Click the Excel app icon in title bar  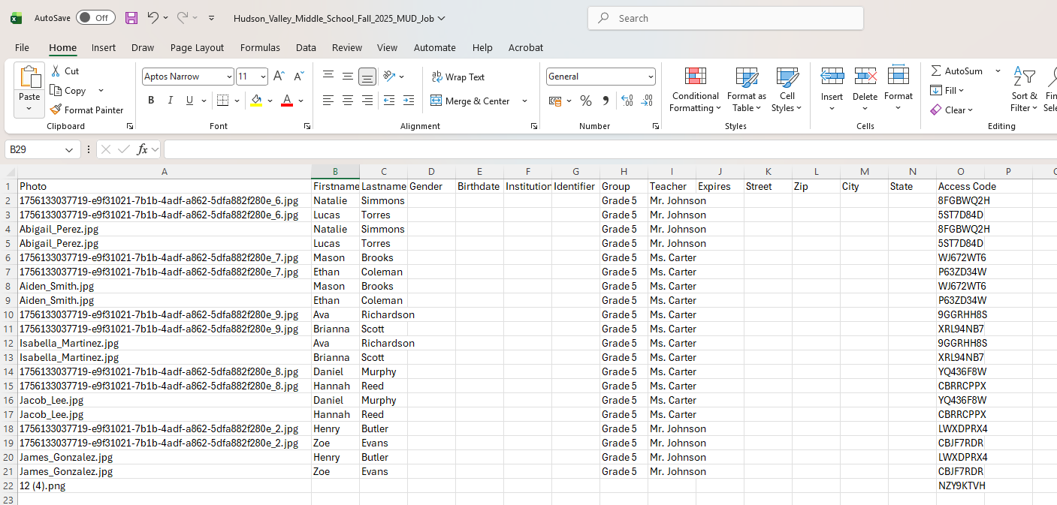click(16, 18)
